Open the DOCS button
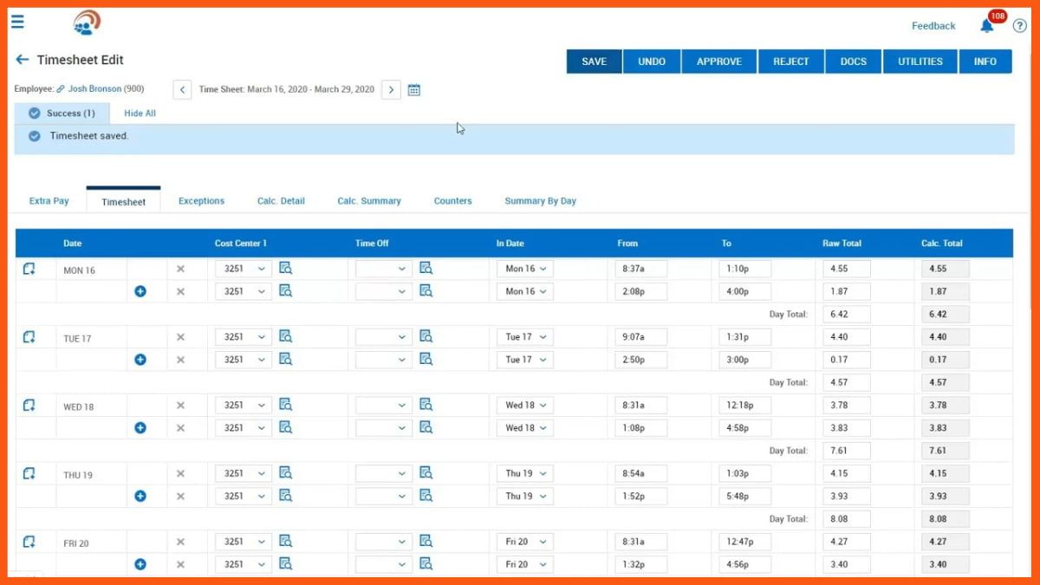The width and height of the screenshot is (1040, 585). coord(854,62)
